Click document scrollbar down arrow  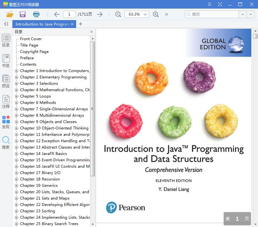pyautogui.click(x=255, y=224)
